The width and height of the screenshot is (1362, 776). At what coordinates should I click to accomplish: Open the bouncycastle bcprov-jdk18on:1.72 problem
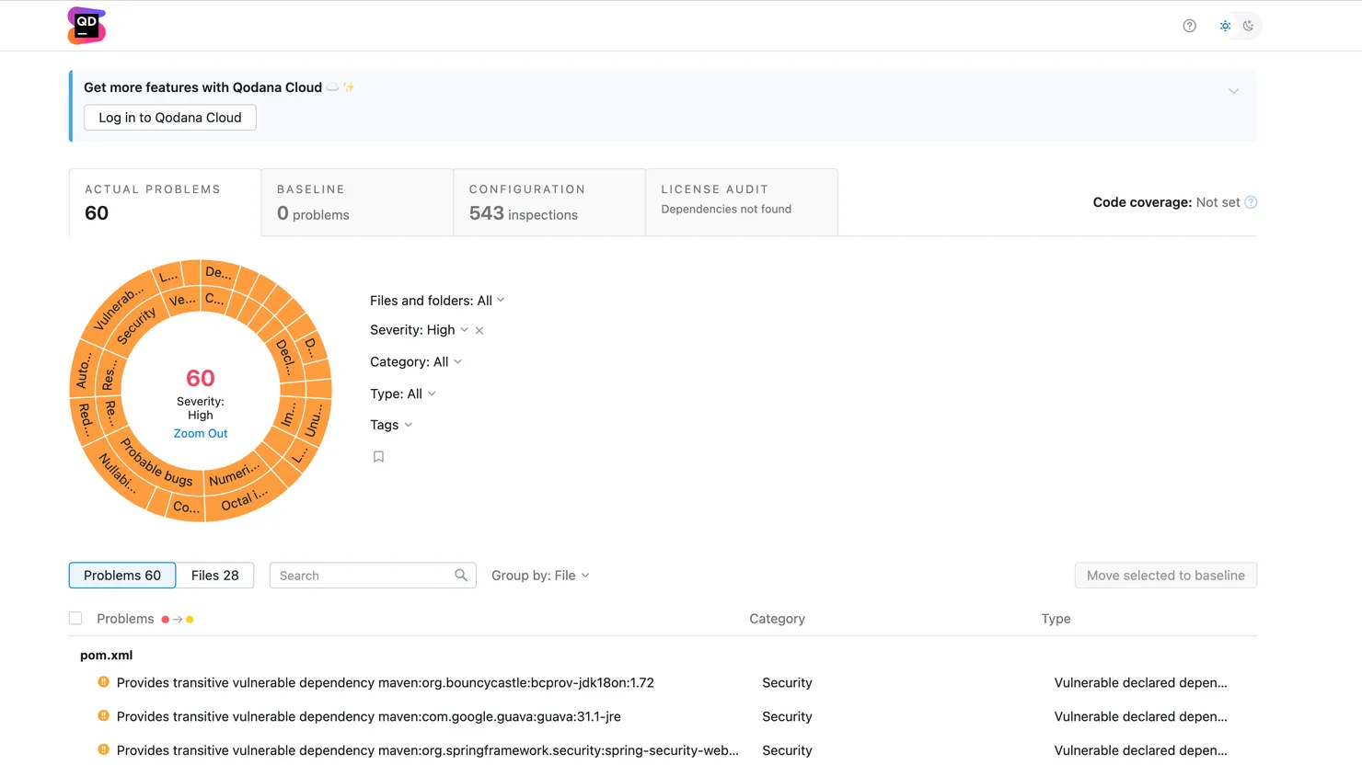(x=386, y=682)
